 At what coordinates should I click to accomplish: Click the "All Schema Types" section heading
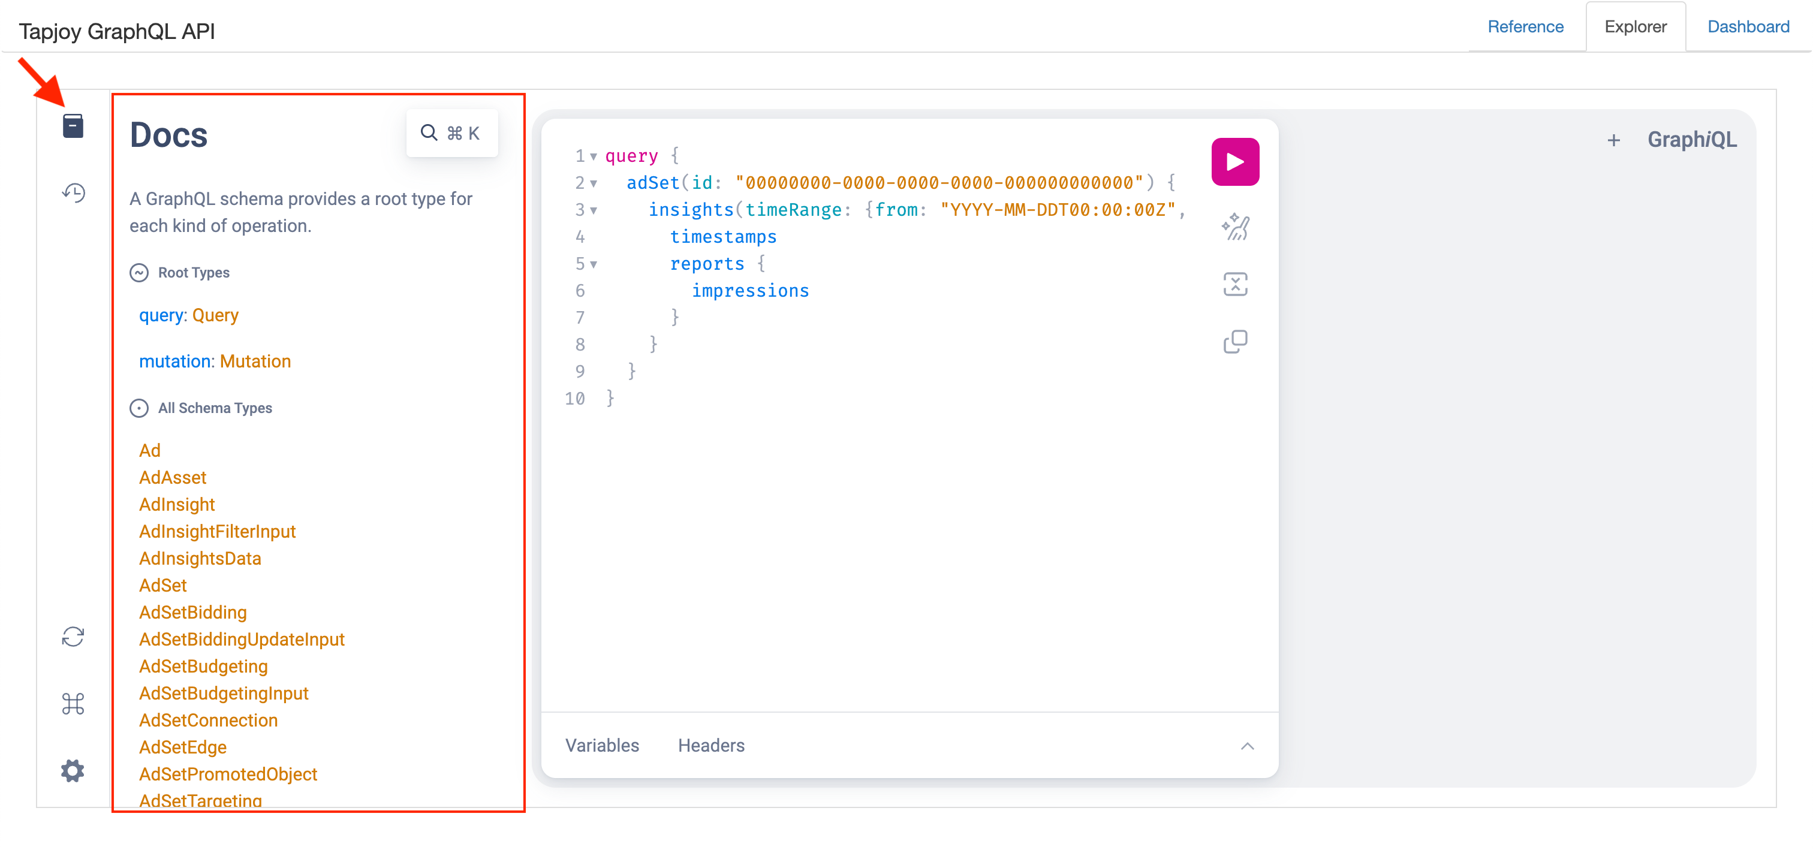point(215,408)
